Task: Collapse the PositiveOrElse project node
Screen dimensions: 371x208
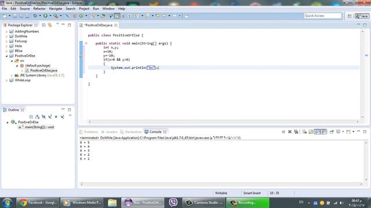Action: coord(6,56)
